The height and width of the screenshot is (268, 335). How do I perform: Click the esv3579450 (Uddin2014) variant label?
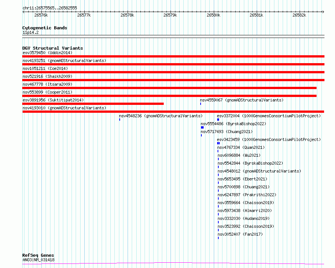tap(47, 53)
